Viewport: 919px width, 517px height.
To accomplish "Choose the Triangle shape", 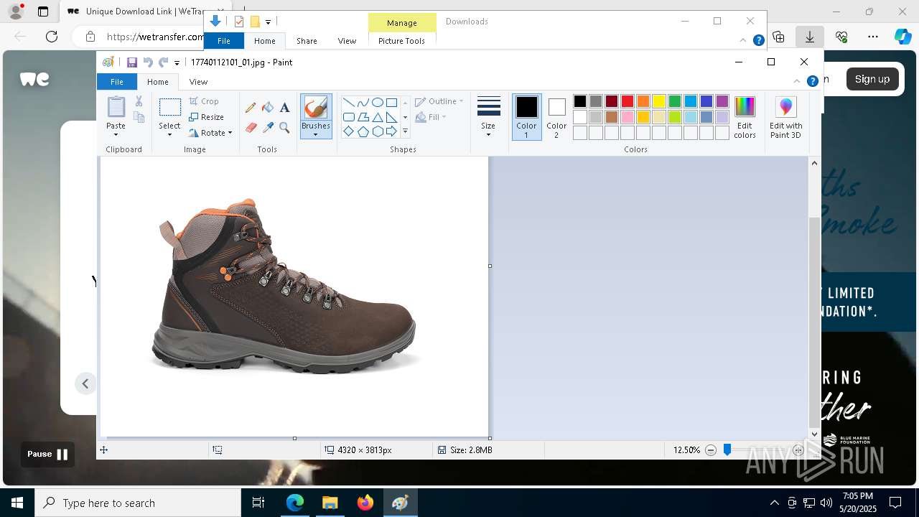I will (x=377, y=117).
